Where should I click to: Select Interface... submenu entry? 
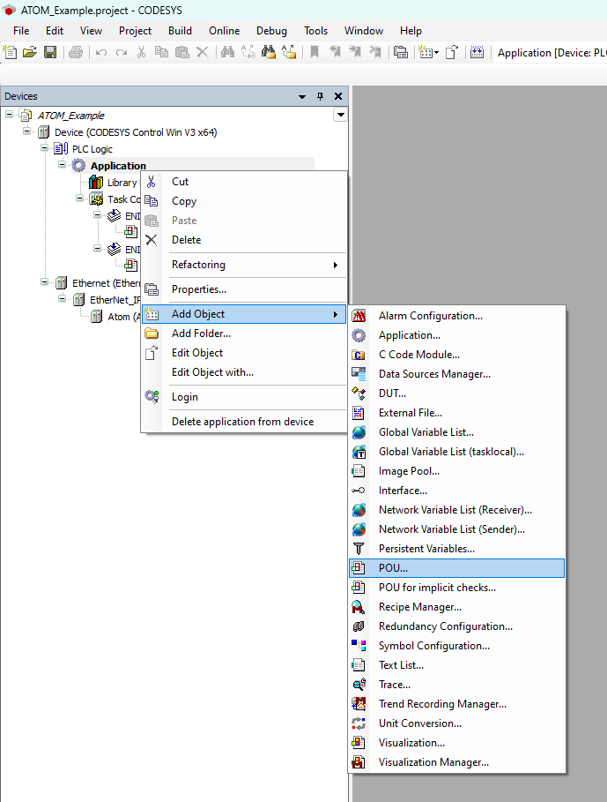pos(457,491)
